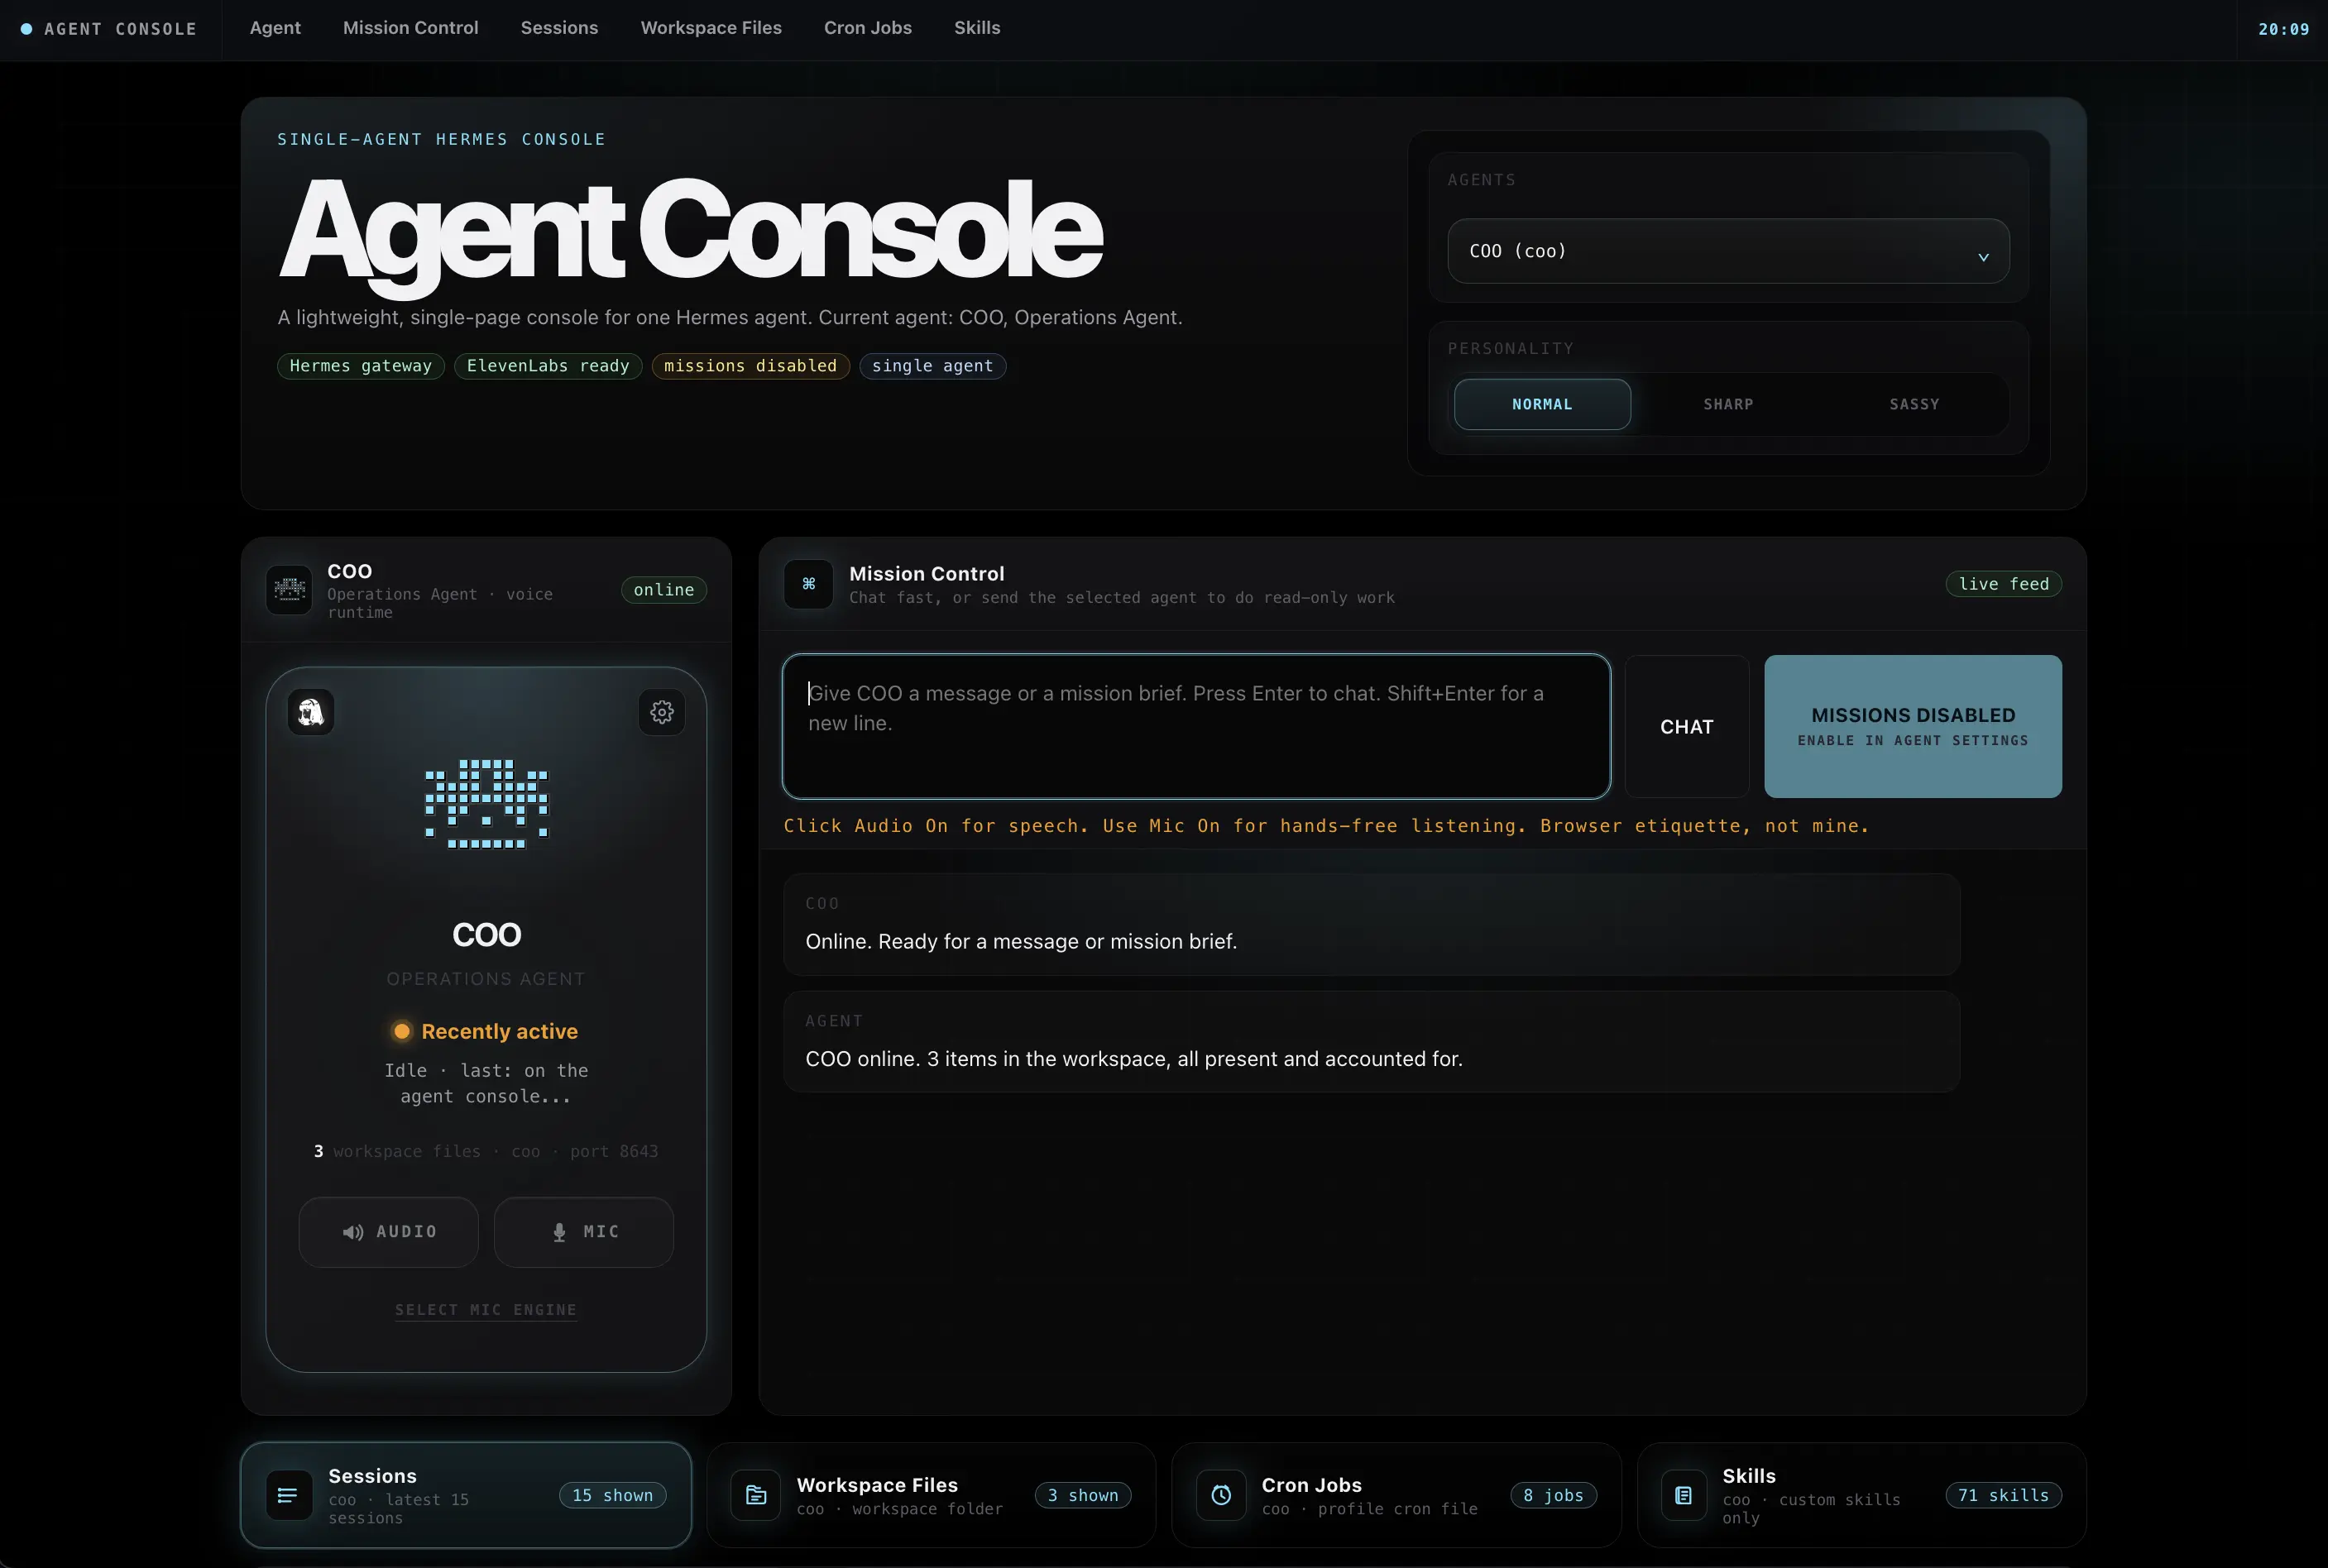The height and width of the screenshot is (1568, 2328).
Task: Click the Mission Control command icon
Action: click(x=808, y=584)
